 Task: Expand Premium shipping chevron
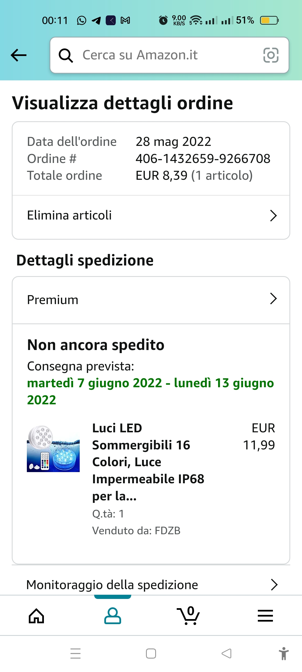(x=273, y=299)
